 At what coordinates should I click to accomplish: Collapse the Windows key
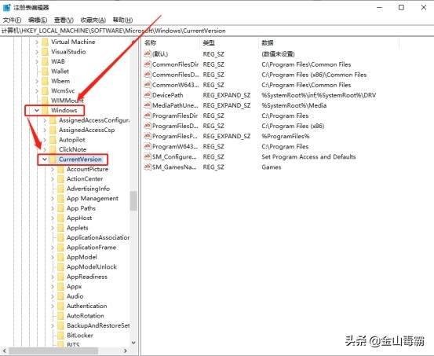click(x=37, y=110)
